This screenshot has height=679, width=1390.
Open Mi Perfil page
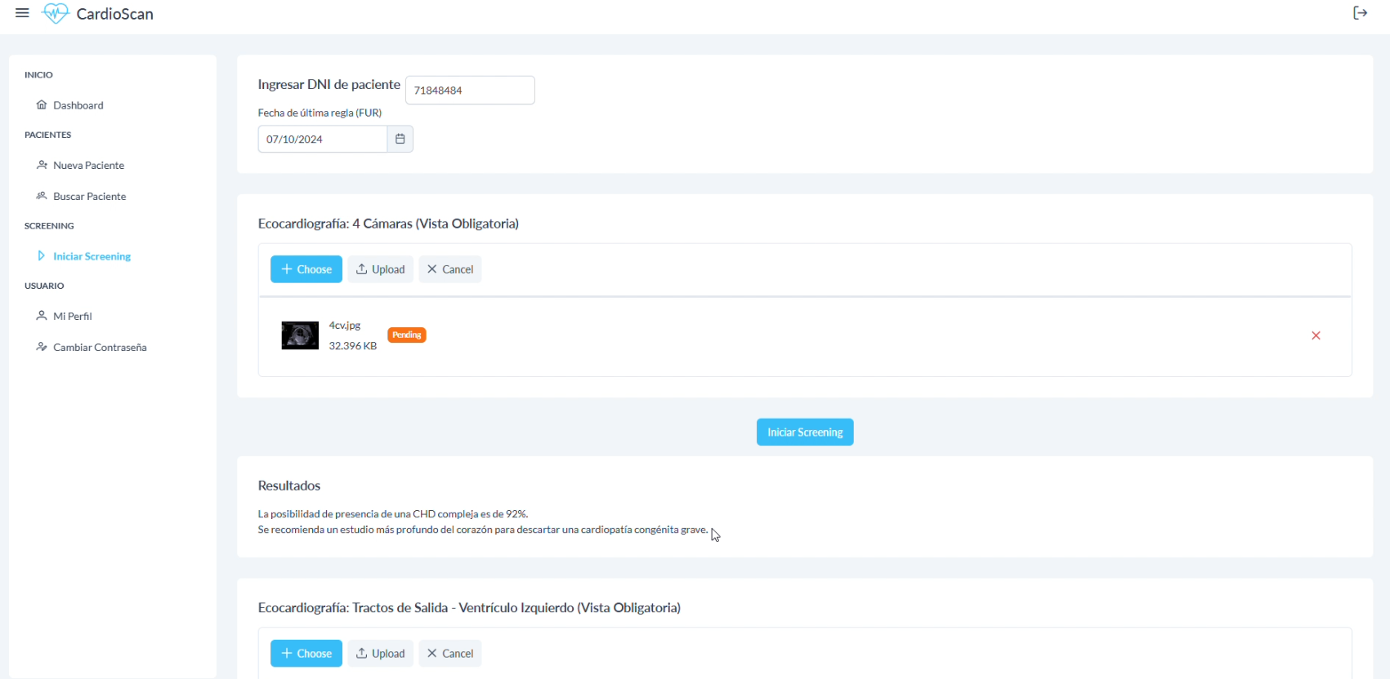[72, 317]
